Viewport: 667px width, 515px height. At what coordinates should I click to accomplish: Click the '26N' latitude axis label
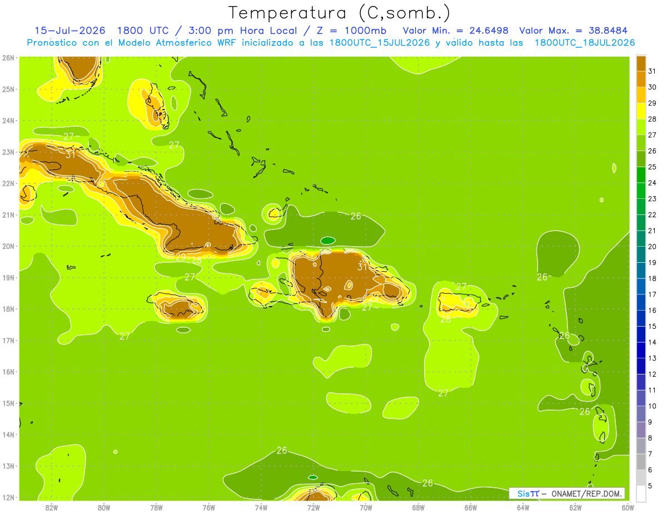pyautogui.click(x=8, y=58)
